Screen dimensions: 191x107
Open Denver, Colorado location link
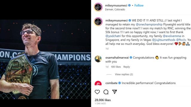tap(115, 10)
